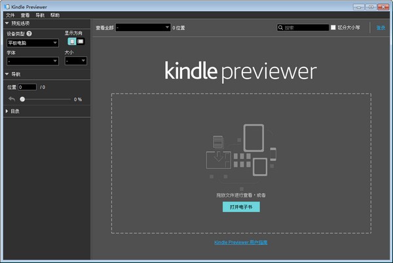Click the back arrow icon in navigation
This screenshot has width=393, height=263.
pyautogui.click(x=11, y=99)
